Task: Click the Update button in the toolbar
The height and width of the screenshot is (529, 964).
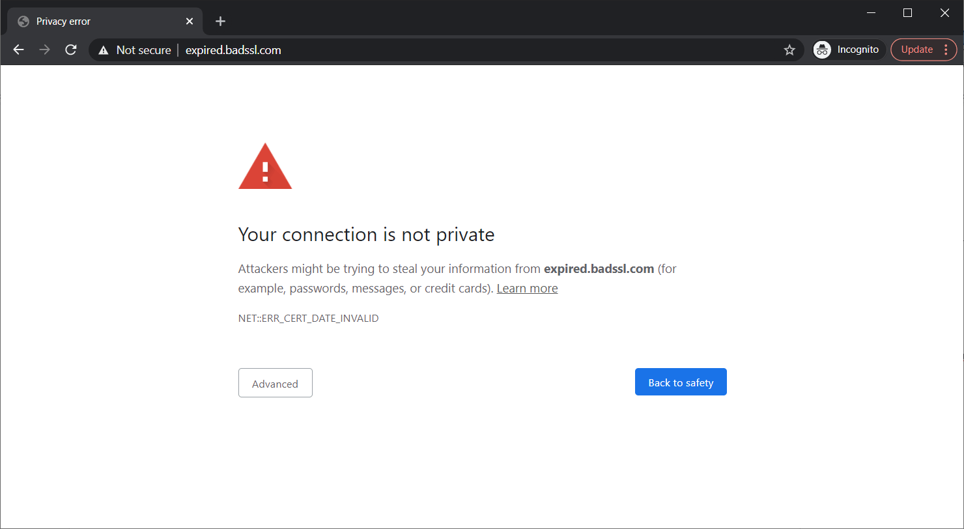Action: [917, 50]
